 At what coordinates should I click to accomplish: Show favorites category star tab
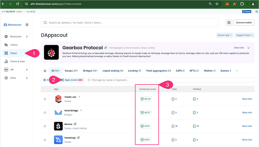click(45, 71)
